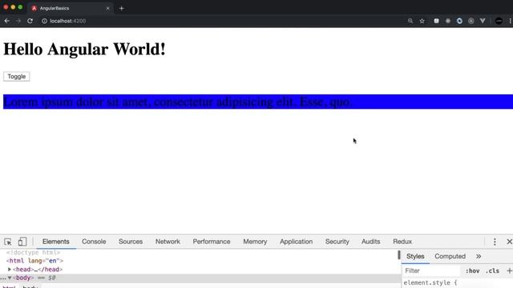Toggle the .cls class editor
Viewport: 513px width, 288px height.
coord(492,270)
